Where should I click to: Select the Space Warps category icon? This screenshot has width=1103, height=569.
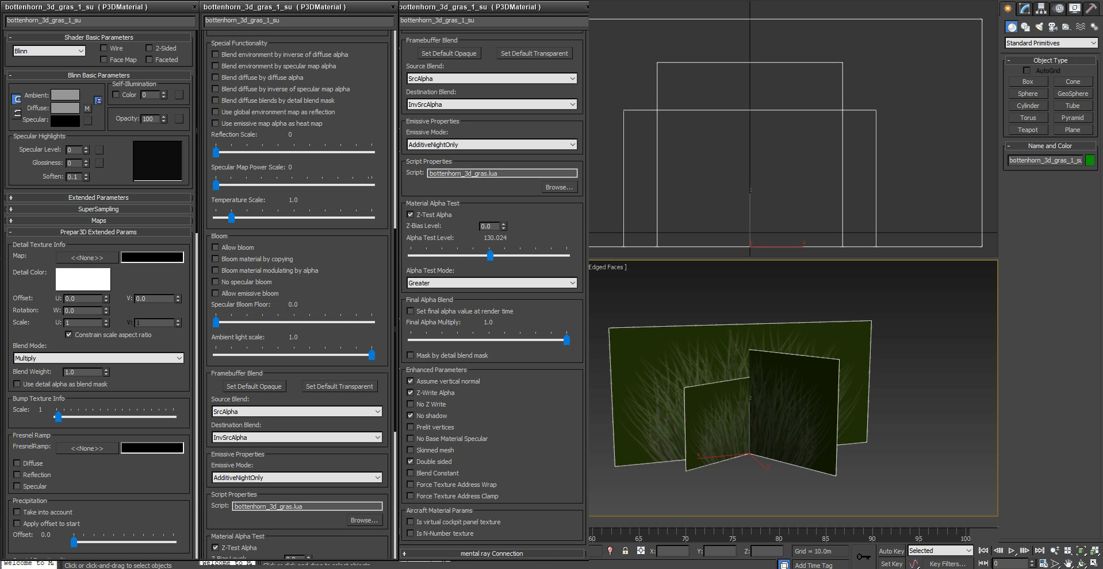[x=1080, y=27]
